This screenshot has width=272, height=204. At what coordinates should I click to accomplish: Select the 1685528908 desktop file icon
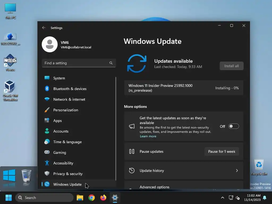click(x=10, y=39)
